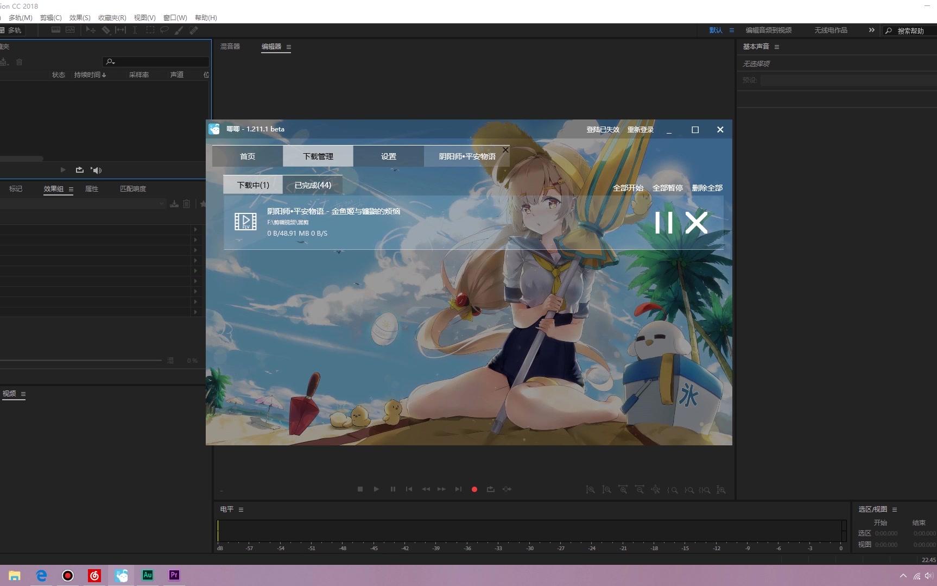Image resolution: width=937 pixels, height=586 pixels.
Task: Click the Rewind button
Action: tap(426, 489)
